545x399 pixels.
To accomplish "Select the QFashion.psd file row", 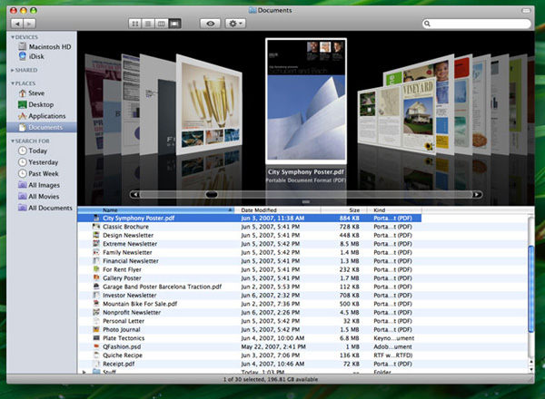I will point(123,345).
